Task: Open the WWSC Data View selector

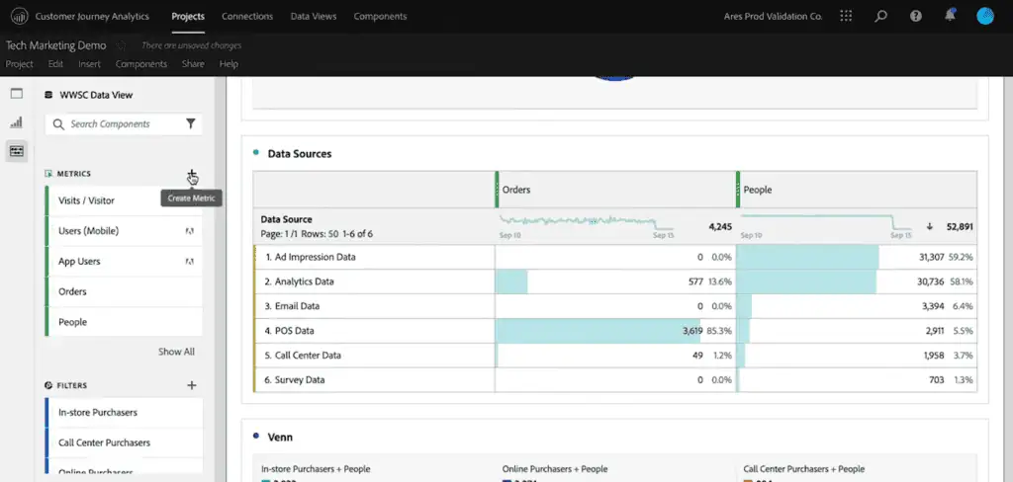Action: [96, 95]
